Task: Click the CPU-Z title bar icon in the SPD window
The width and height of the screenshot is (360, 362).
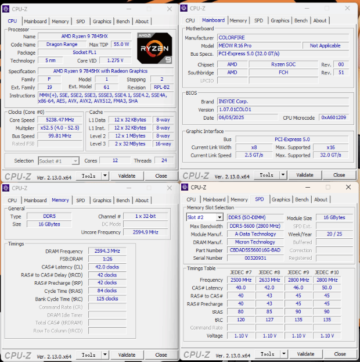Action: tap(184, 187)
